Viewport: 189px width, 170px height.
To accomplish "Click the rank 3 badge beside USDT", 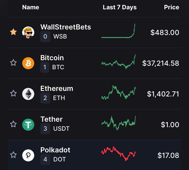I will pos(45,128).
